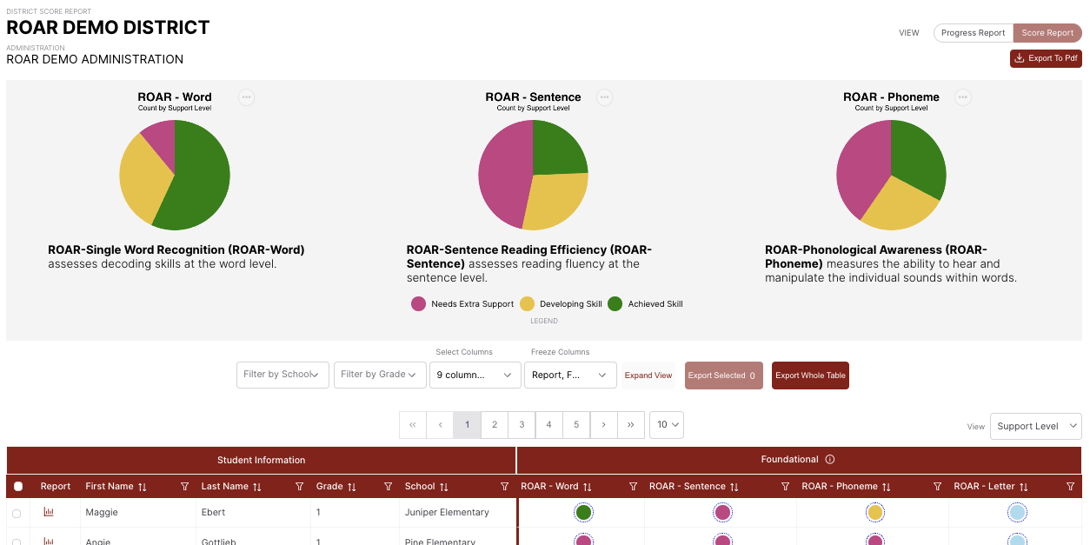Image resolution: width=1090 pixels, height=545 pixels.
Task: Filter the ROAR - Sentence column
Action: coord(785,487)
